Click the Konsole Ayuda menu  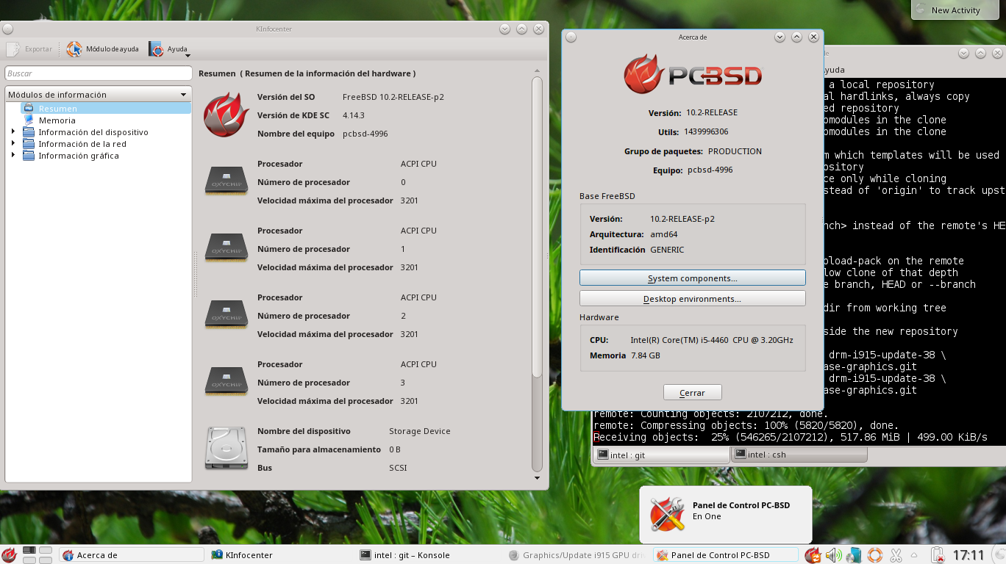click(834, 70)
